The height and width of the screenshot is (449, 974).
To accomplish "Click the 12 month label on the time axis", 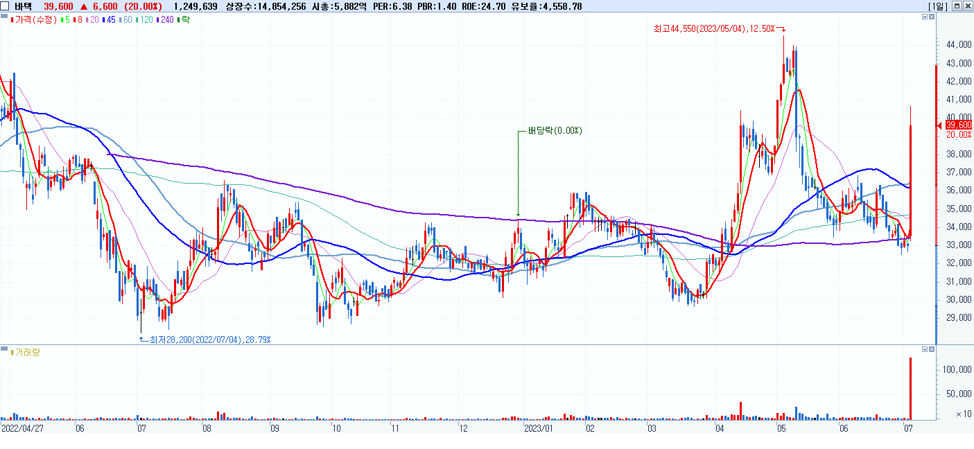I will 464,429.
